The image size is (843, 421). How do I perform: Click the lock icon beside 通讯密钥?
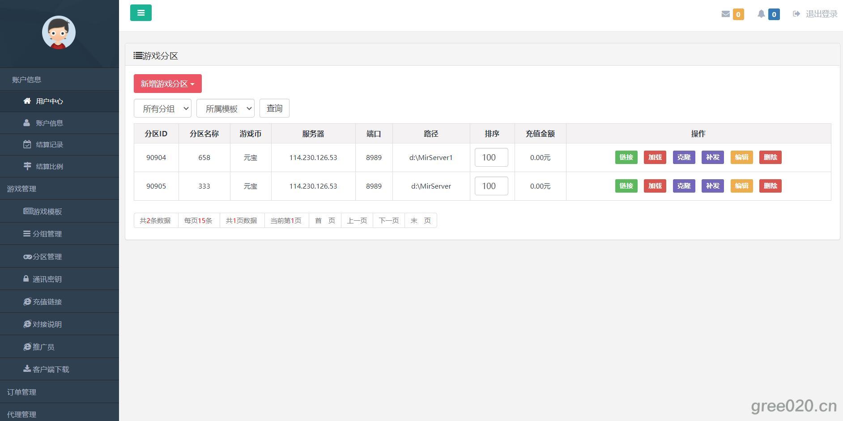coord(26,279)
